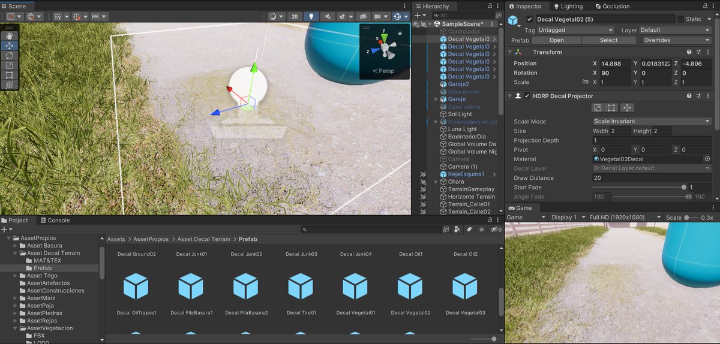
Task: Open HDRP Decal Projector more options menu
Action: coord(709,96)
